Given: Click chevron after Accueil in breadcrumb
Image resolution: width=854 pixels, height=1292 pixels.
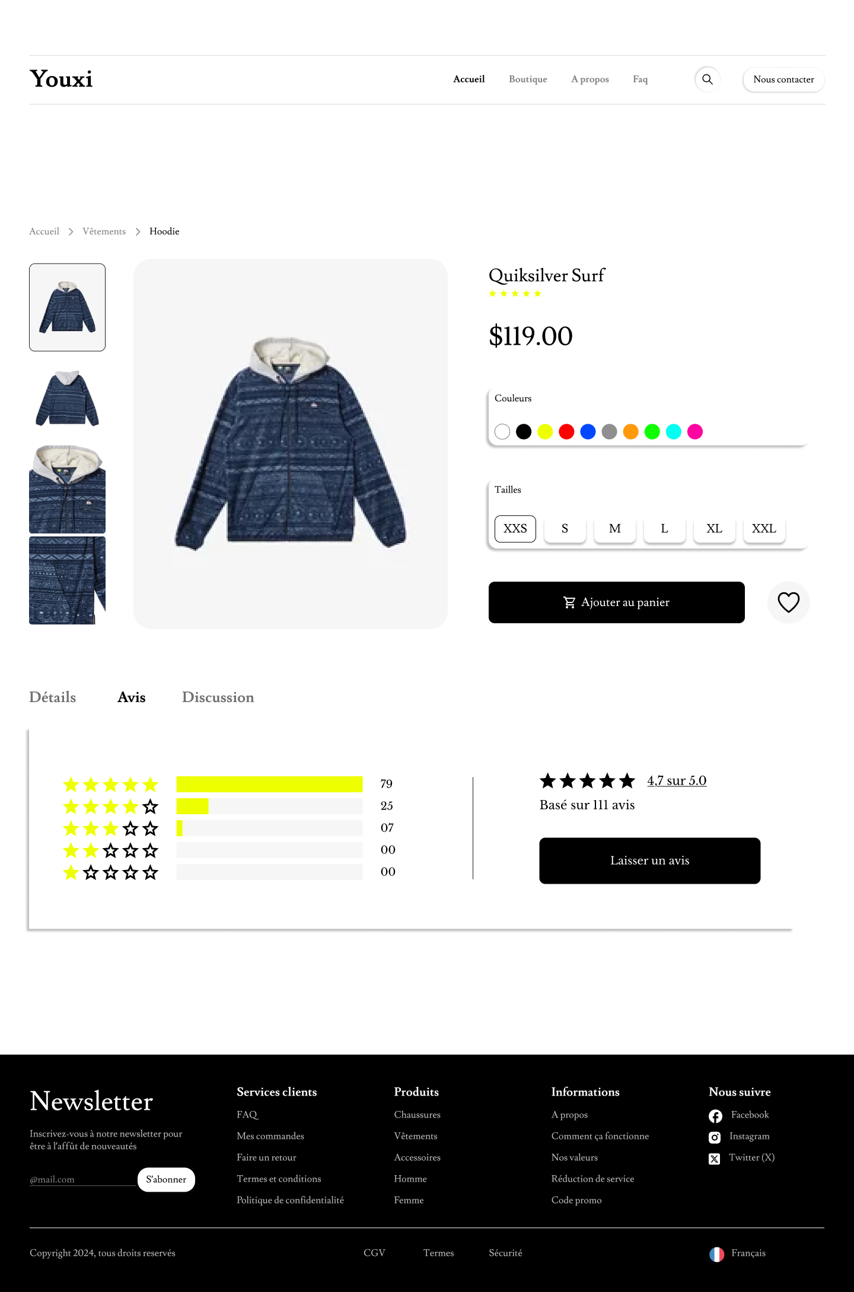Looking at the screenshot, I should 71,231.
